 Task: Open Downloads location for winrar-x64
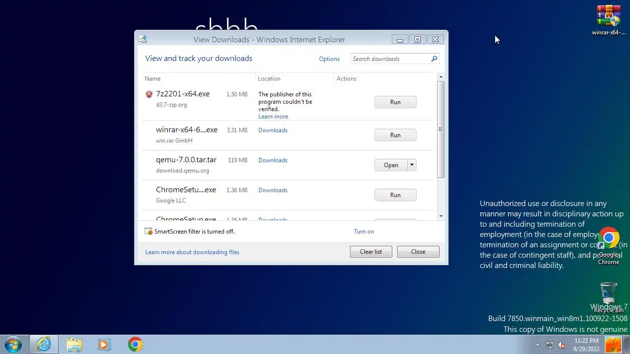pyautogui.click(x=273, y=130)
